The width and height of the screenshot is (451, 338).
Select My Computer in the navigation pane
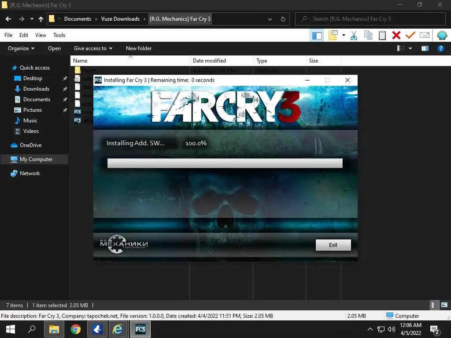34,159
